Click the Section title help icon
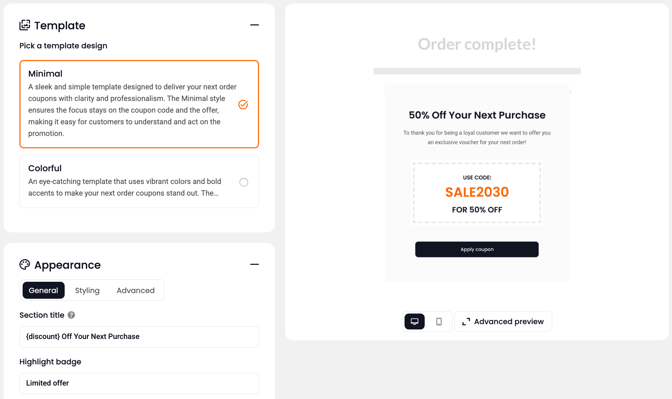The image size is (672, 399). pos(71,315)
